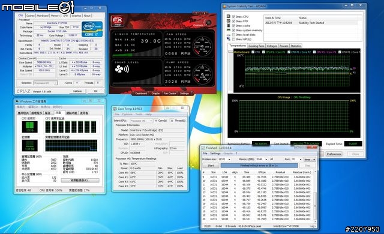The height and width of the screenshot is (234, 384).
Task: Open CPU-Z Selection processor dropdown
Action: (46, 83)
